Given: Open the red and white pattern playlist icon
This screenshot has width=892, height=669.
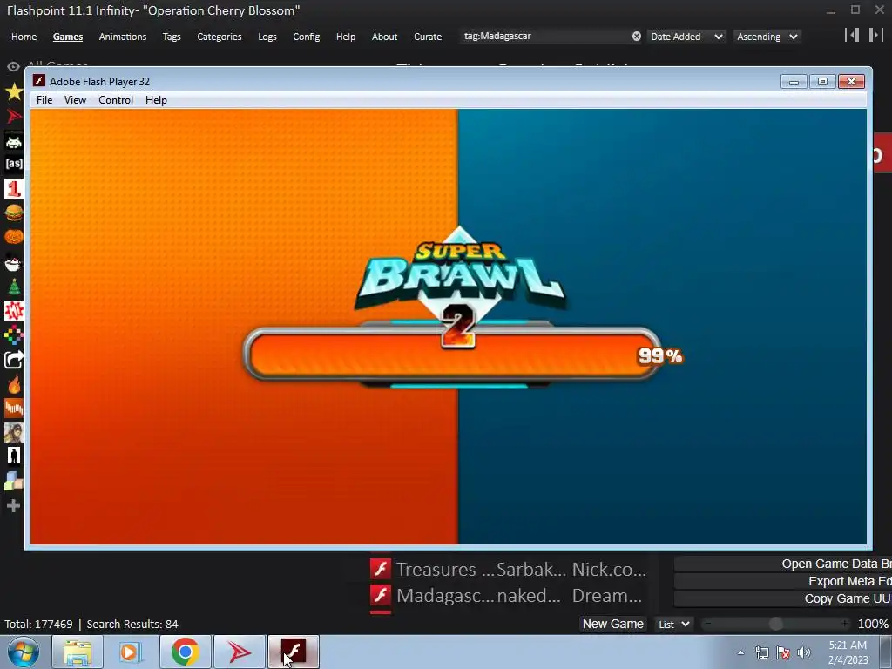Looking at the screenshot, I should 14,311.
